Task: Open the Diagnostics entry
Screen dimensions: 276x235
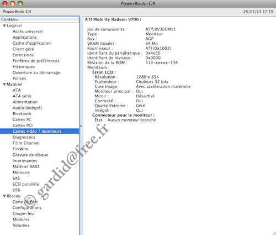Action: (24, 137)
